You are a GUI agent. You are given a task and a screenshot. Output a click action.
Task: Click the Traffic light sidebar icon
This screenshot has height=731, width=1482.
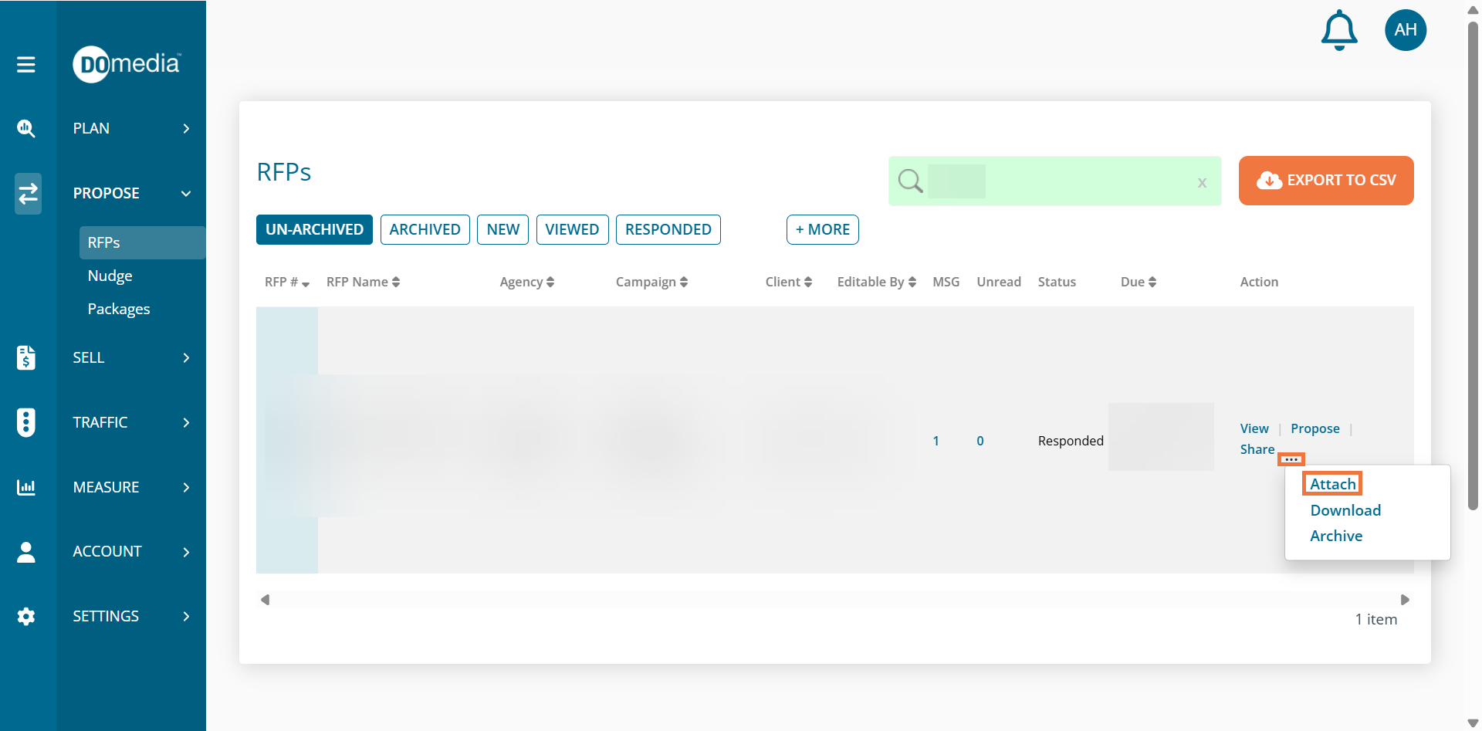coord(26,422)
